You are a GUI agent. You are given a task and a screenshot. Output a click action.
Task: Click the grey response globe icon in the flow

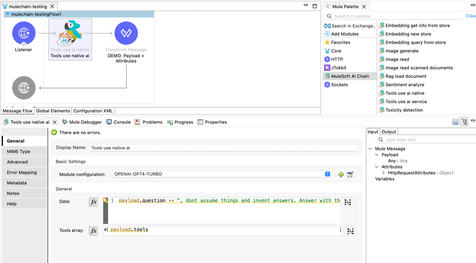24,88
